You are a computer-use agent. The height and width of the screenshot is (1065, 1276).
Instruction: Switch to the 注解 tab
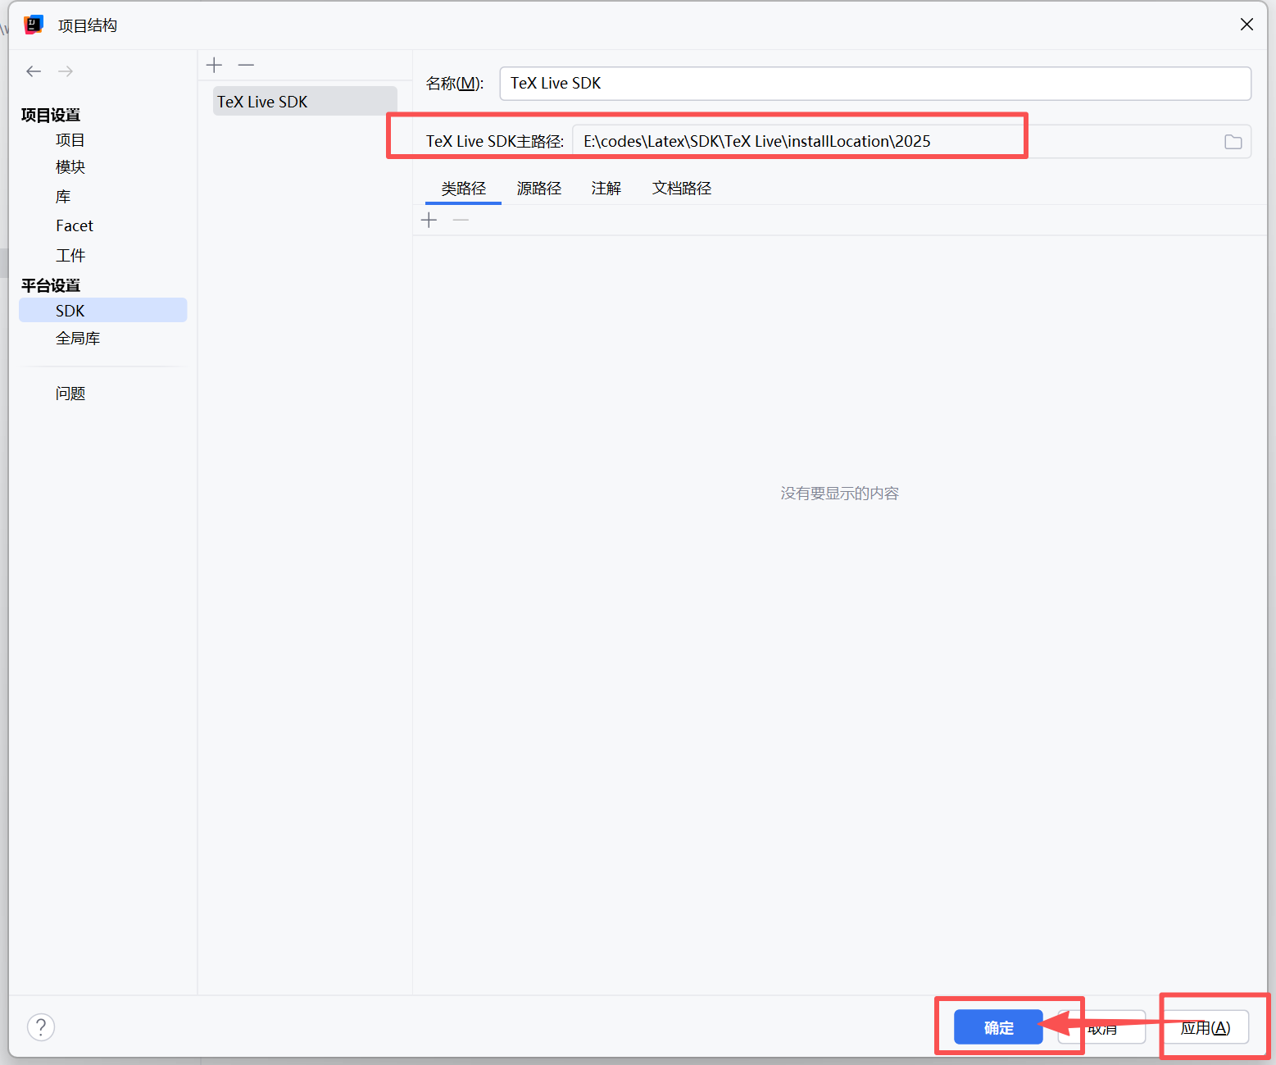click(606, 189)
